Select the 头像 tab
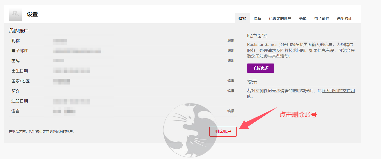381x159 pixels. pyautogui.click(x=303, y=18)
